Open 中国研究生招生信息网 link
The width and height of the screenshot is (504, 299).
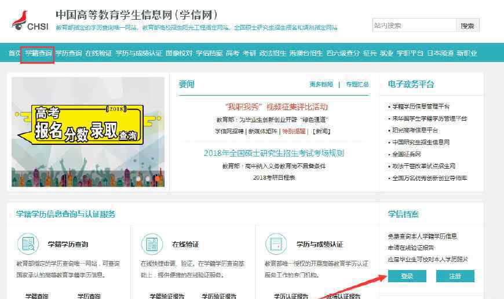pos(421,142)
